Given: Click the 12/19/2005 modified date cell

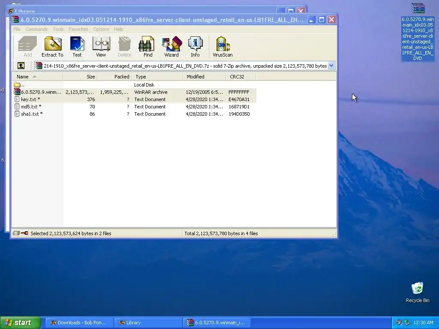Looking at the screenshot, I should (x=204, y=92).
